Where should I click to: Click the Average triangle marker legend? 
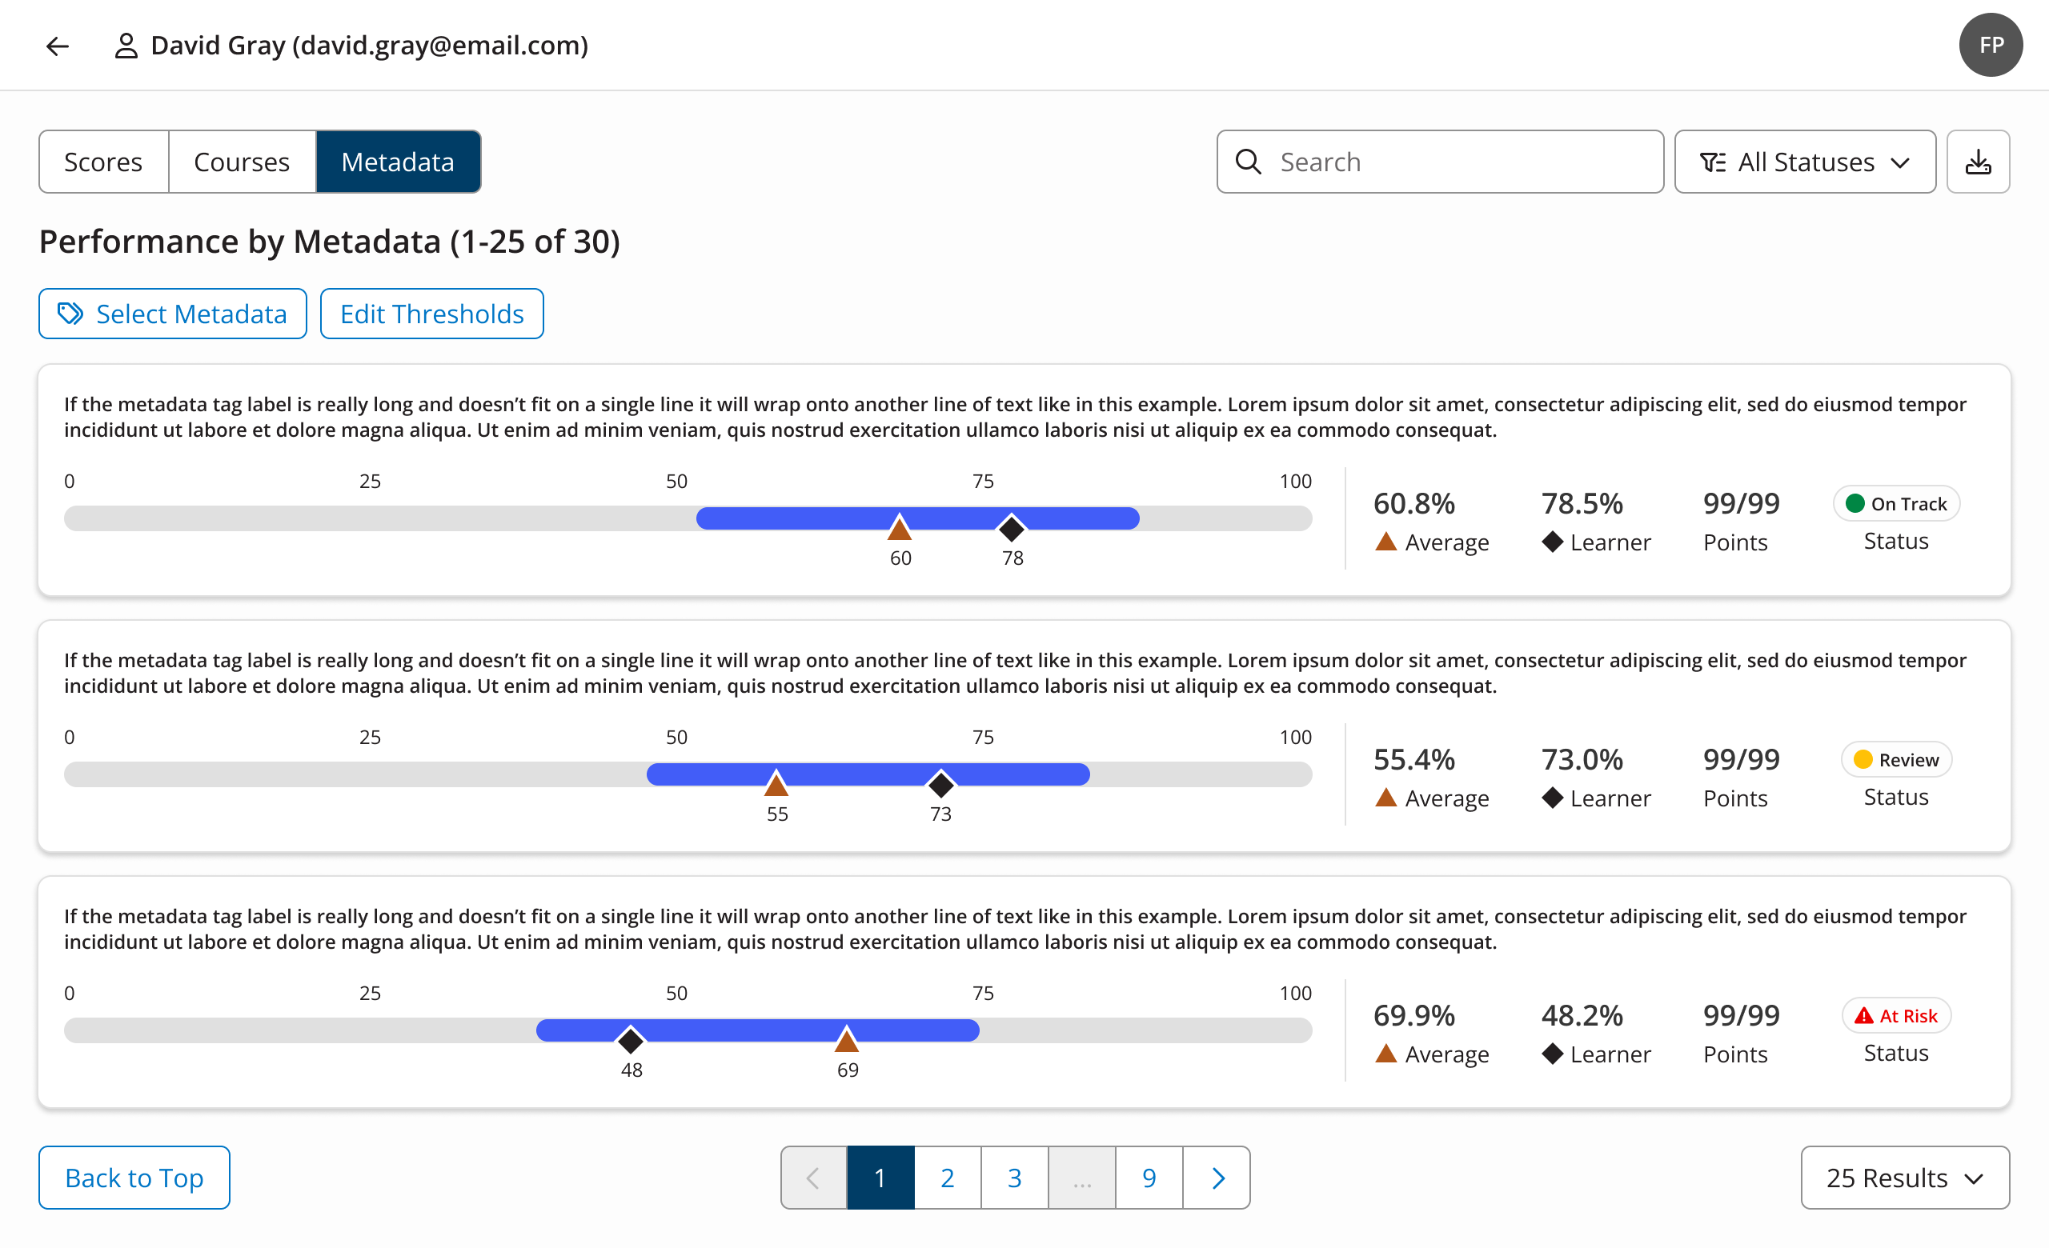pos(1386,542)
